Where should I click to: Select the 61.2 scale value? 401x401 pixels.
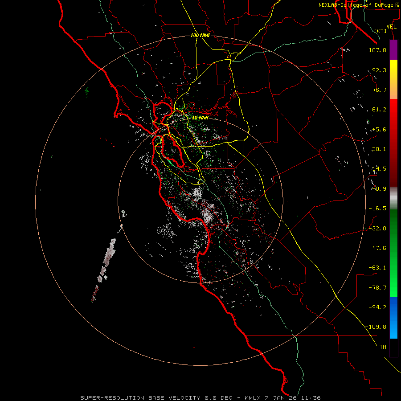pos(379,110)
